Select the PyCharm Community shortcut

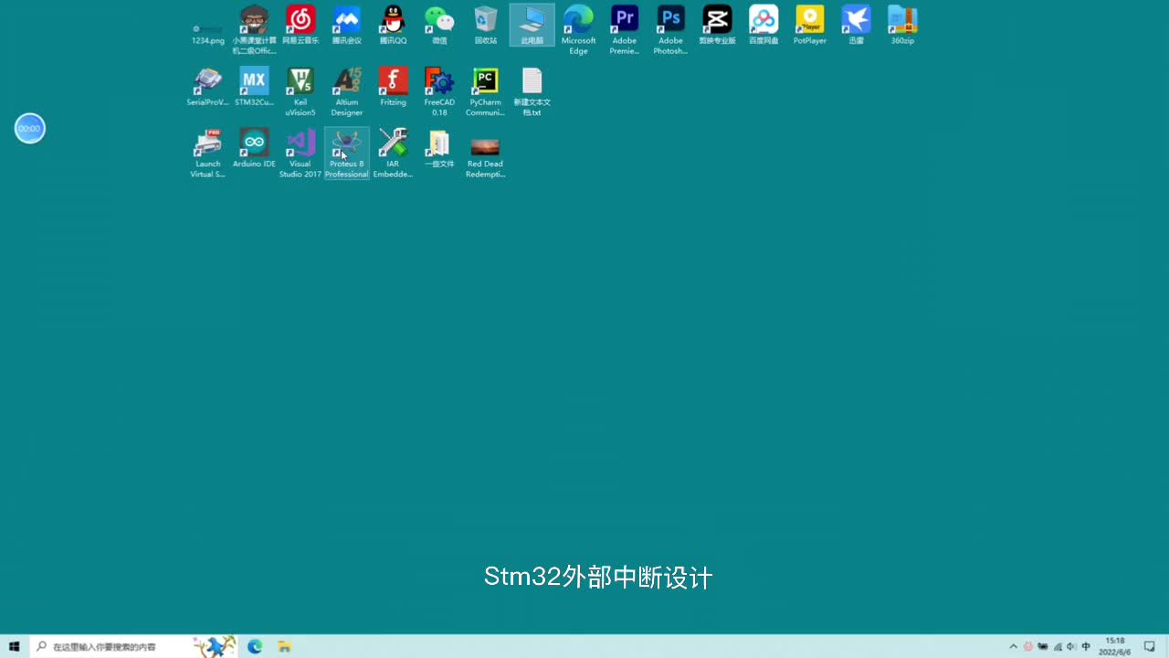[486, 91]
